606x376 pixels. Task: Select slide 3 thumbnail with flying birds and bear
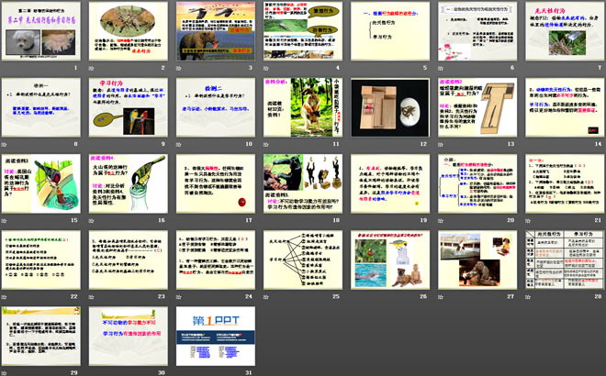click(x=216, y=31)
